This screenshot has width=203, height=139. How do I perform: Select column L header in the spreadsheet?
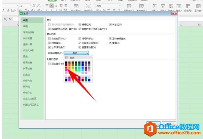coord(181,25)
